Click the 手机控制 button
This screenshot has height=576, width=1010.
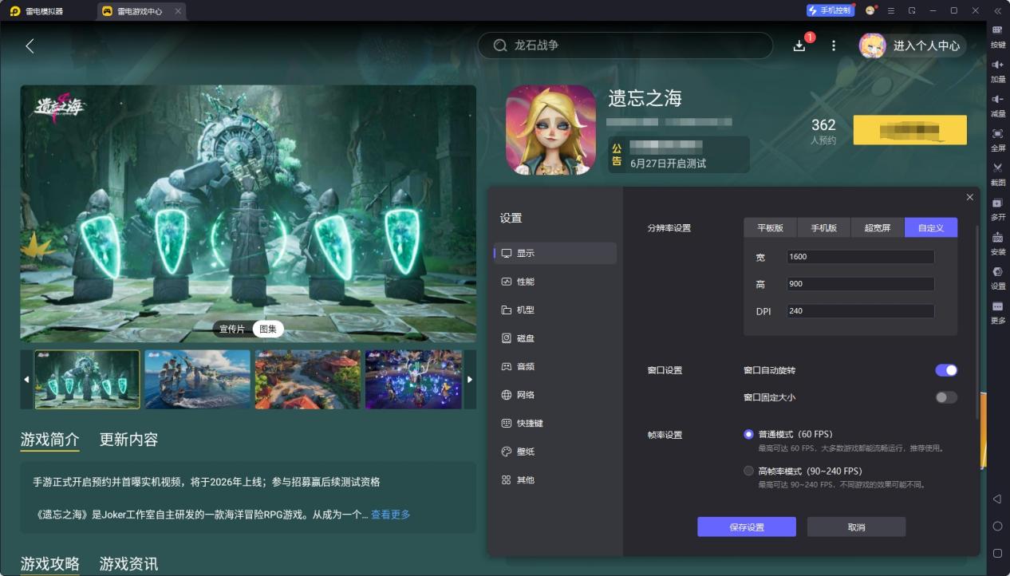(830, 10)
